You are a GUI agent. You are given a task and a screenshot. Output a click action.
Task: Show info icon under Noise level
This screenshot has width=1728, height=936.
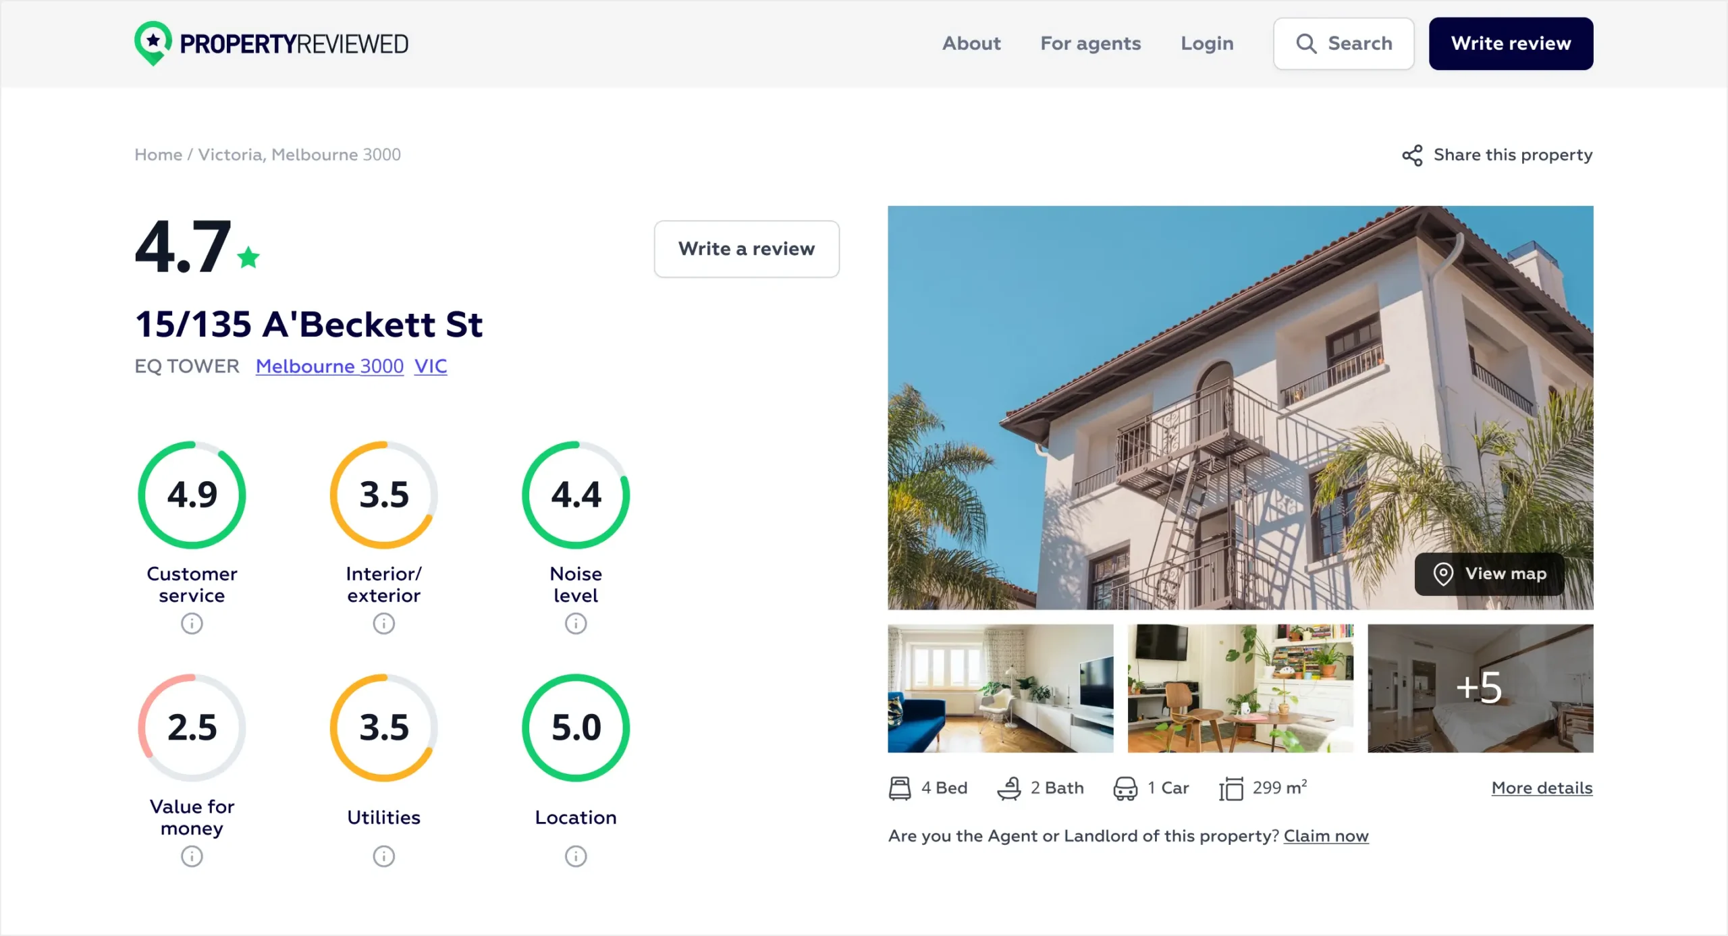[x=576, y=624]
